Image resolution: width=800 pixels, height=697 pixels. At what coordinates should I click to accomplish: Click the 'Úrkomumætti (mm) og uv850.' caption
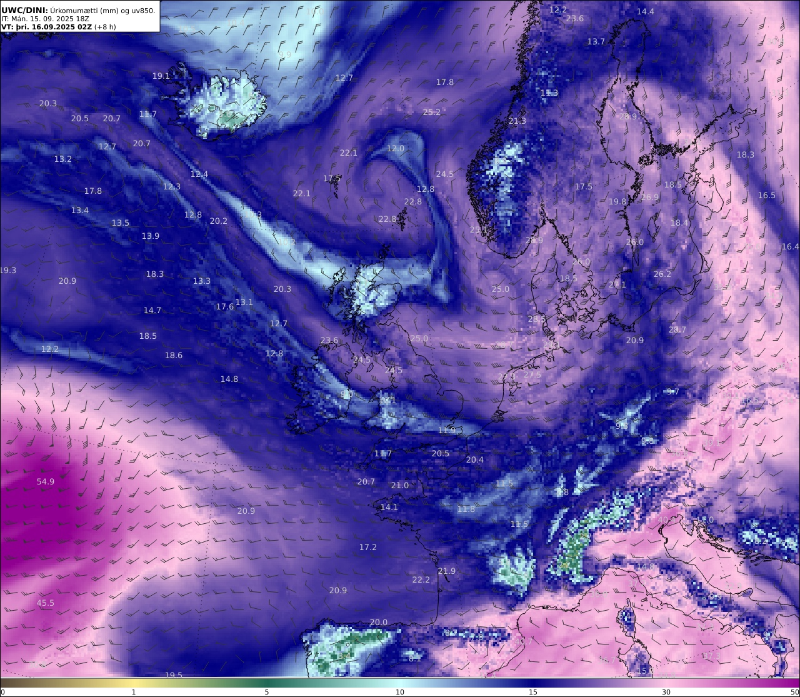click(103, 10)
